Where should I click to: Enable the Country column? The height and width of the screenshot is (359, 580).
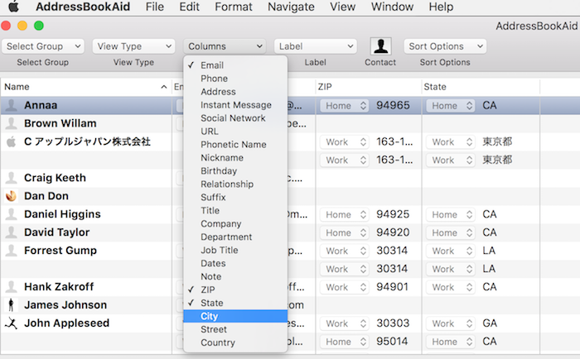tap(235, 342)
